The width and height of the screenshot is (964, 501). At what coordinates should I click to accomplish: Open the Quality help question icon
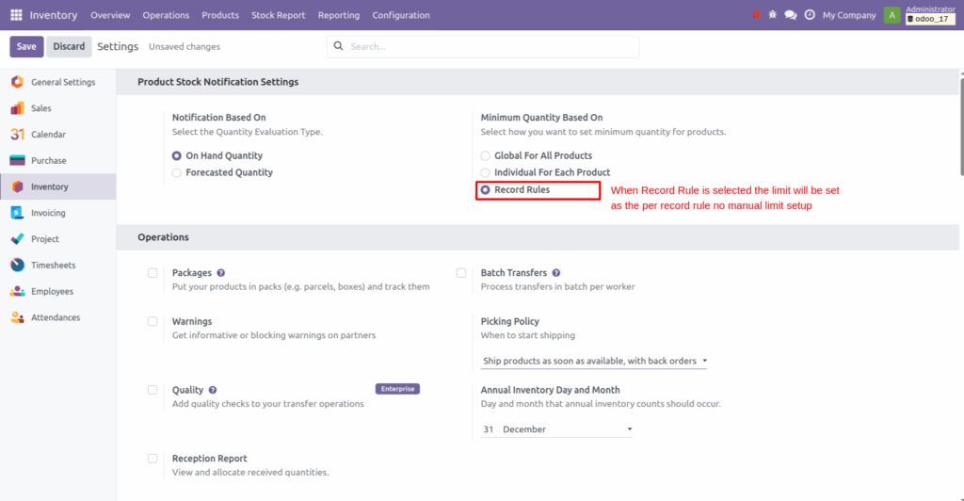pos(213,391)
